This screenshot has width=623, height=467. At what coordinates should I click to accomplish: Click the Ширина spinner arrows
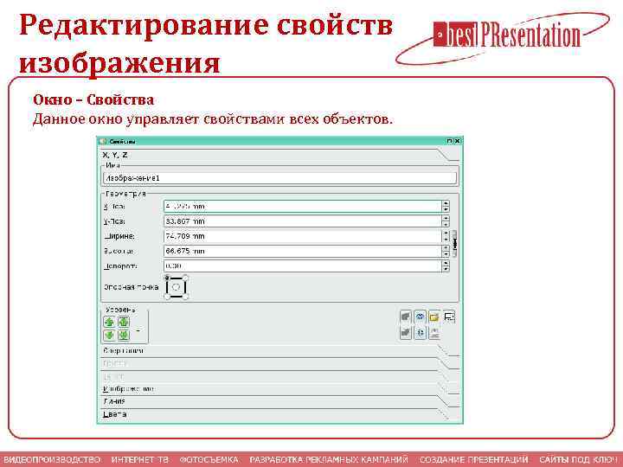pyautogui.click(x=446, y=236)
